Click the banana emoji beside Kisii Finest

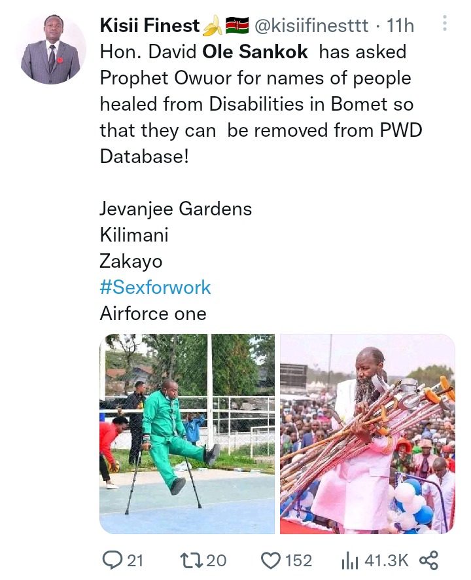click(x=213, y=26)
